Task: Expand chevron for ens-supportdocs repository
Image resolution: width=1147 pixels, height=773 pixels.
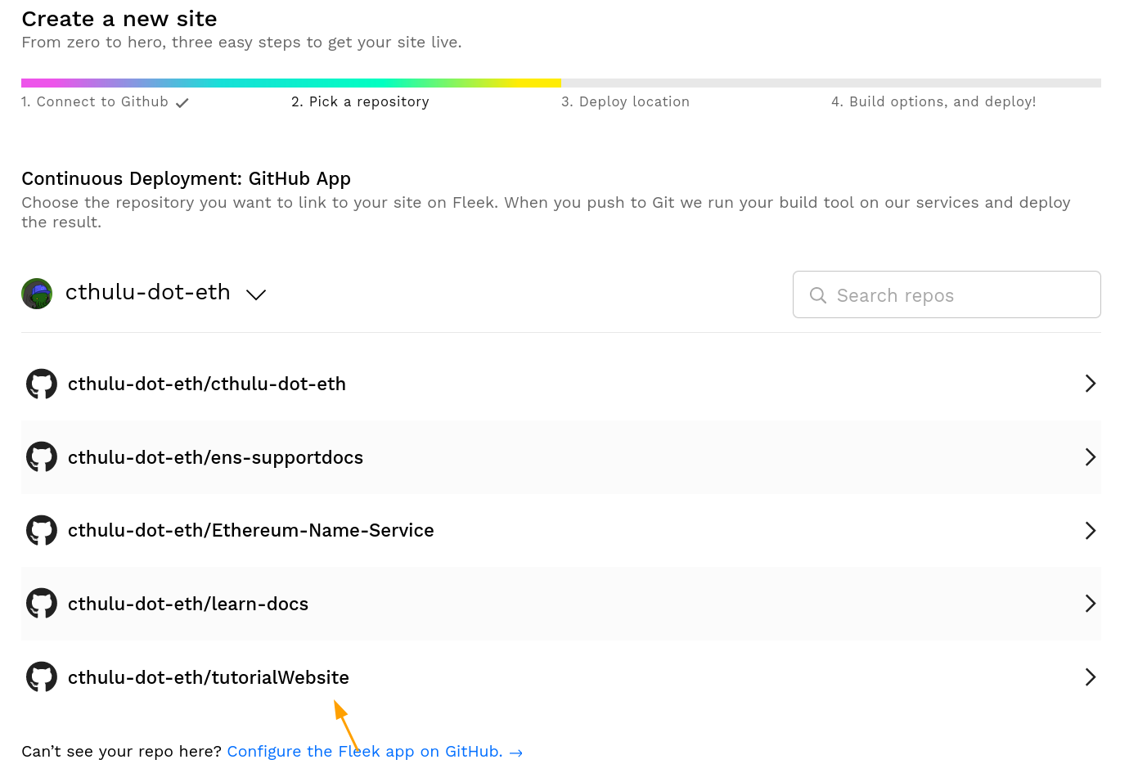Action: pos(1090,457)
